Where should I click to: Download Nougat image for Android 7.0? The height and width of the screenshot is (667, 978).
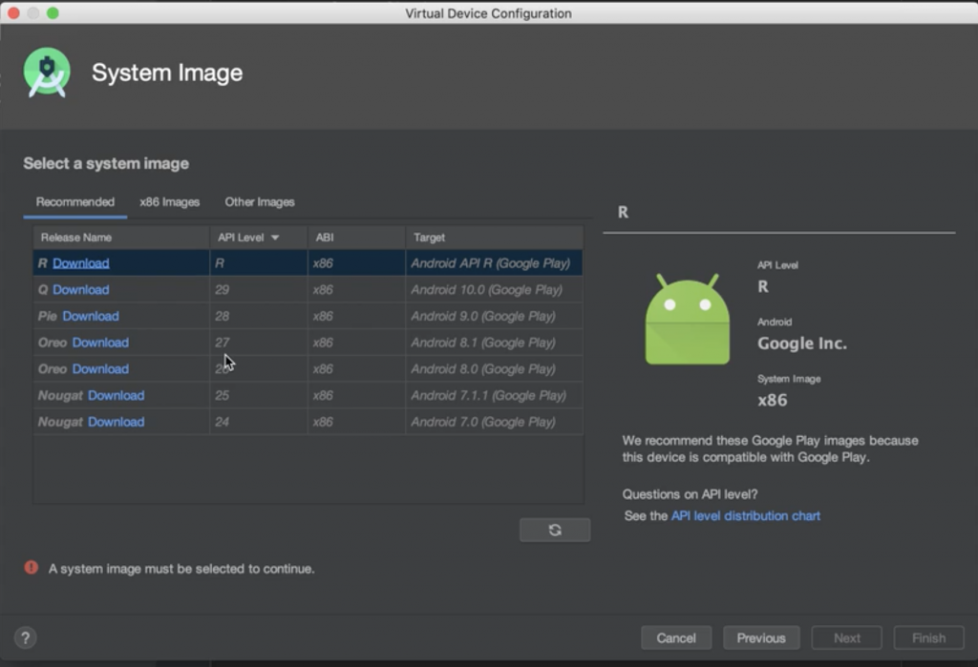click(x=116, y=422)
